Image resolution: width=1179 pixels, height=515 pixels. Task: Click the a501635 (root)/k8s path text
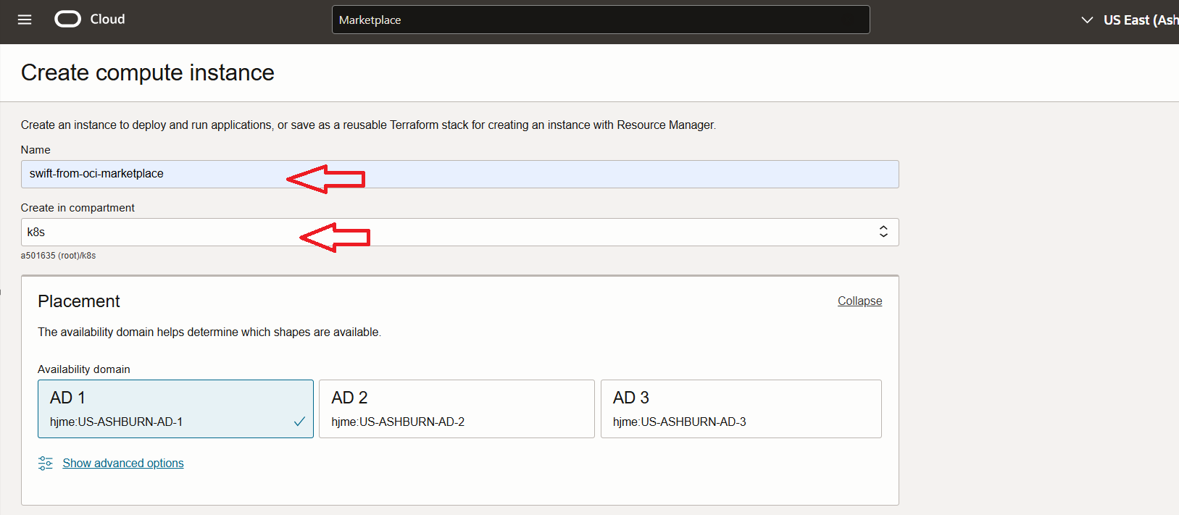pyautogui.click(x=58, y=256)
